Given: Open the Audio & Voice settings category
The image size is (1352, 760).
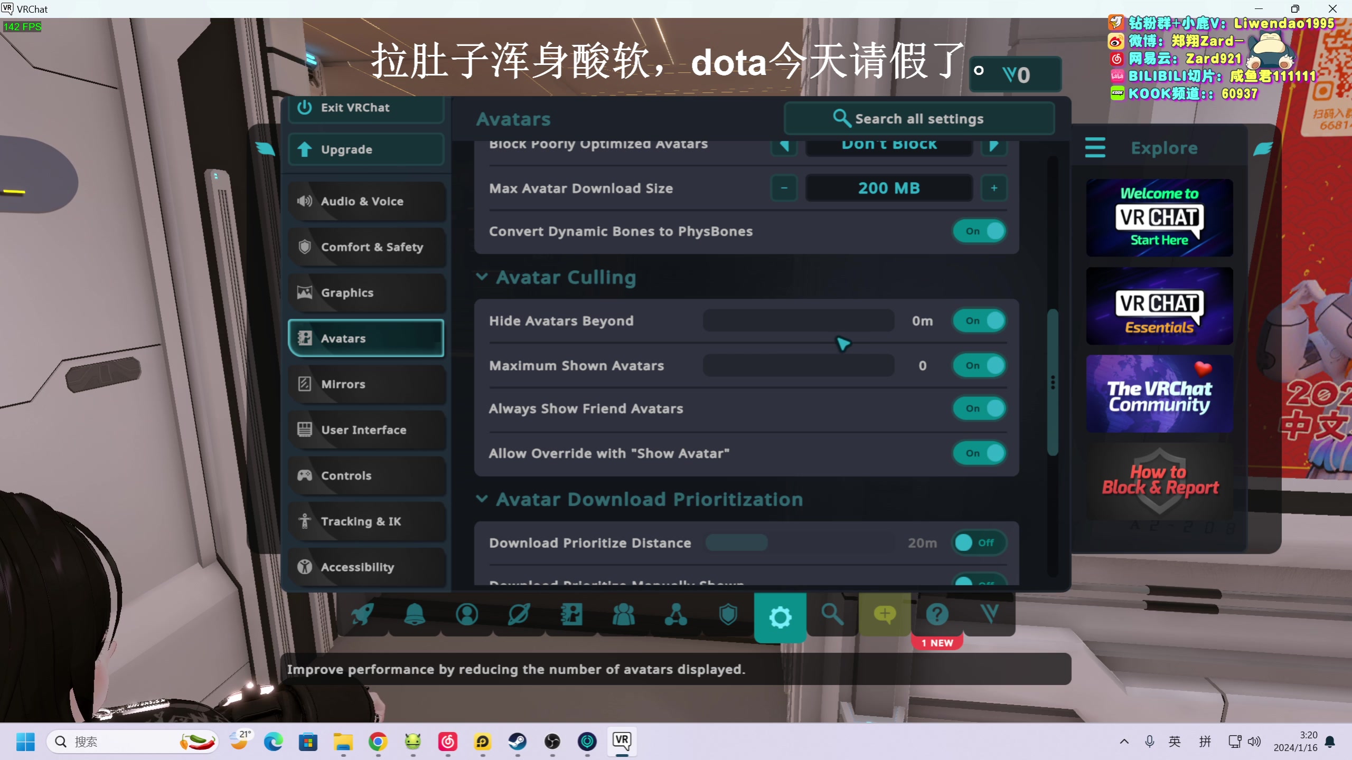Looking at the screenshot, I should click(x=367, y=201).
